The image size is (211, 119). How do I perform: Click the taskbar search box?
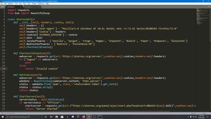click(x=24, y=117)
